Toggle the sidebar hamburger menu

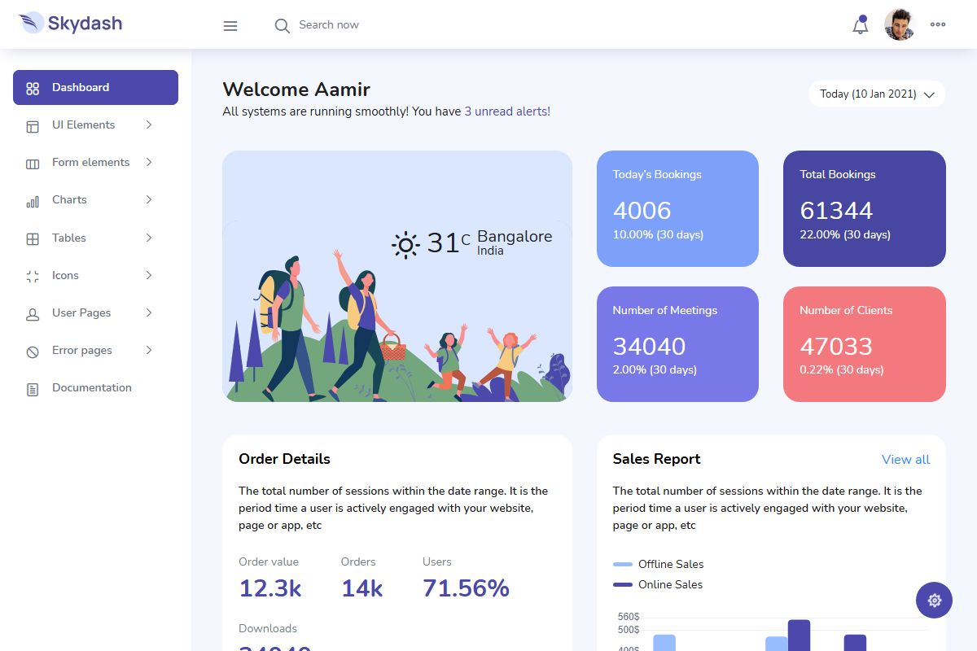[x=230, y=26]
